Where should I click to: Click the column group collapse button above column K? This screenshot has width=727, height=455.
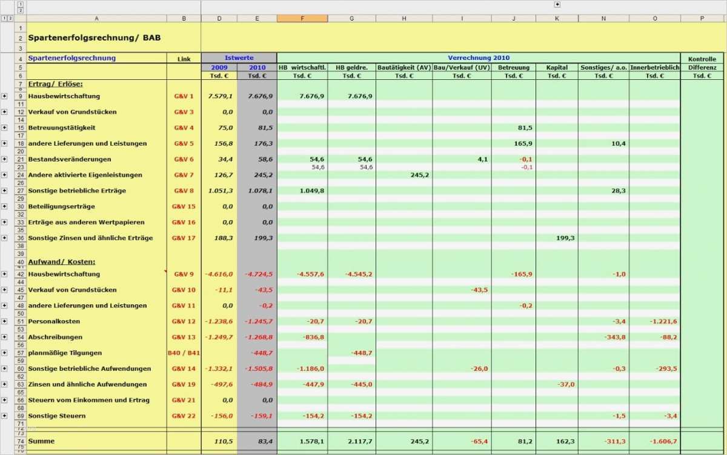(557, 5)
